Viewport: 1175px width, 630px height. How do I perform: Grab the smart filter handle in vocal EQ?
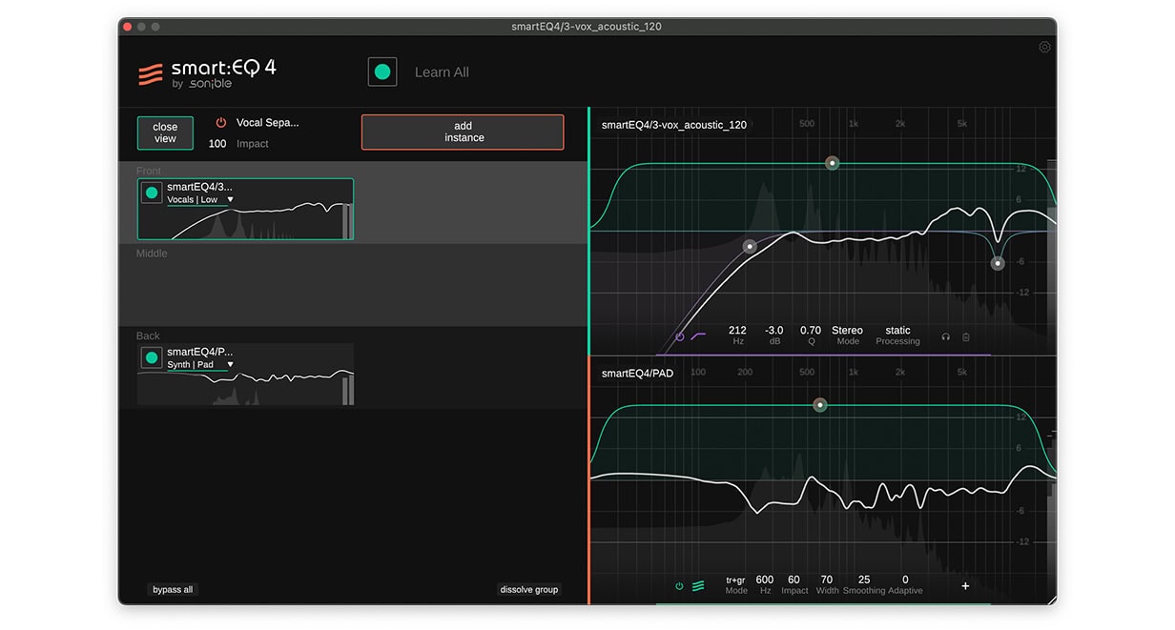(832, 163)
